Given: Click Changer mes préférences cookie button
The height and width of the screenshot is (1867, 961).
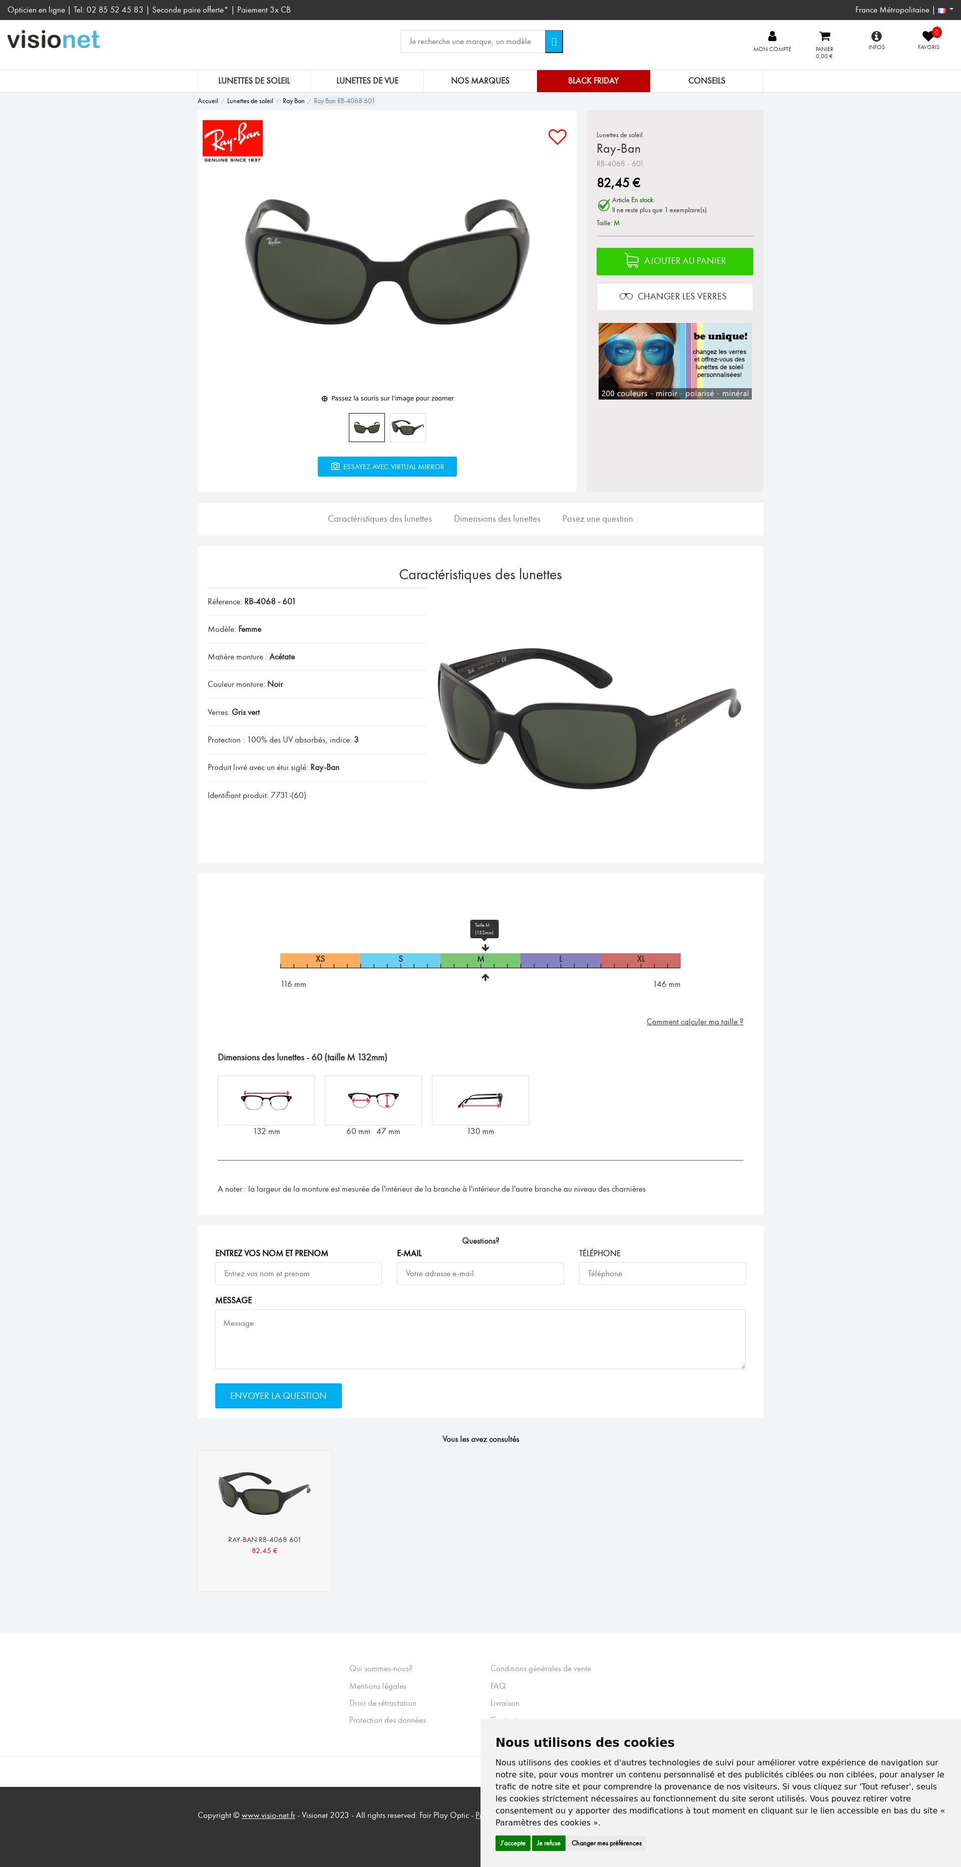Looking at the screenshot, I should click(607, 1843).
